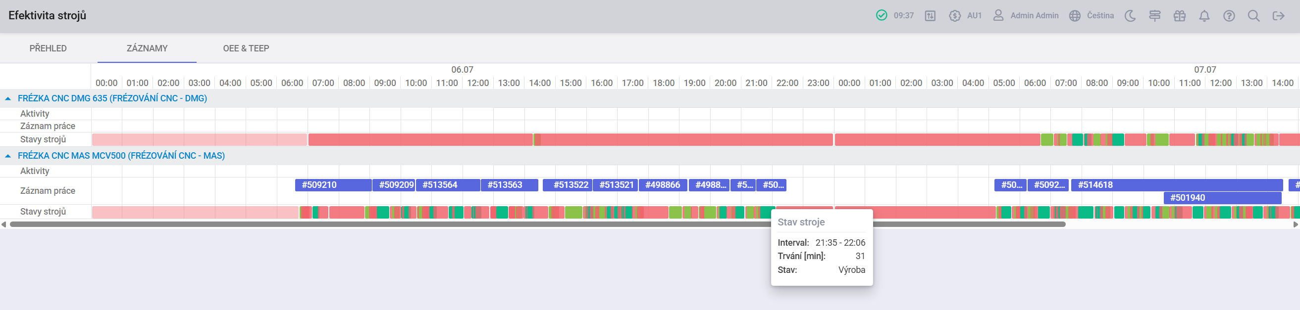Click 'Aktivity' label under MAS MCV500

35,172
